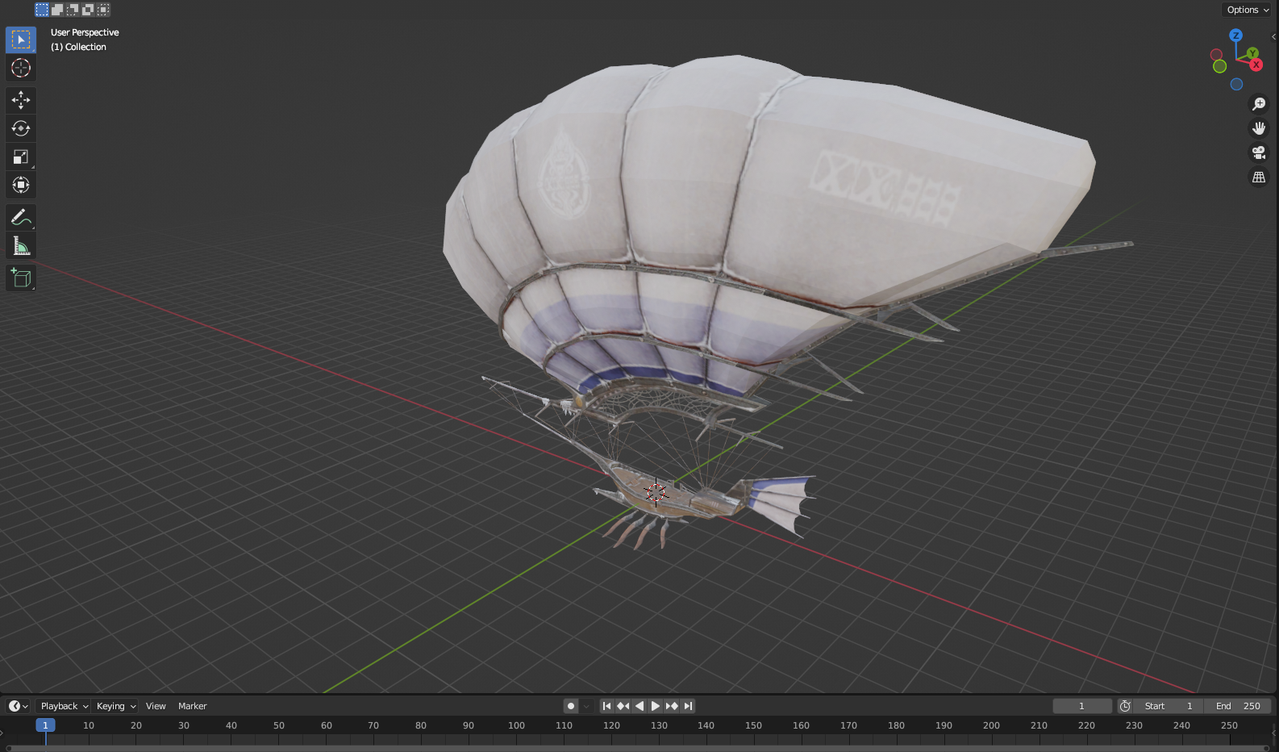The width and height of the screenshot is (1279, 752).
Task: Align view to the Y axis gizmo
Action: pyautogui.click(x=1252, y=53)
